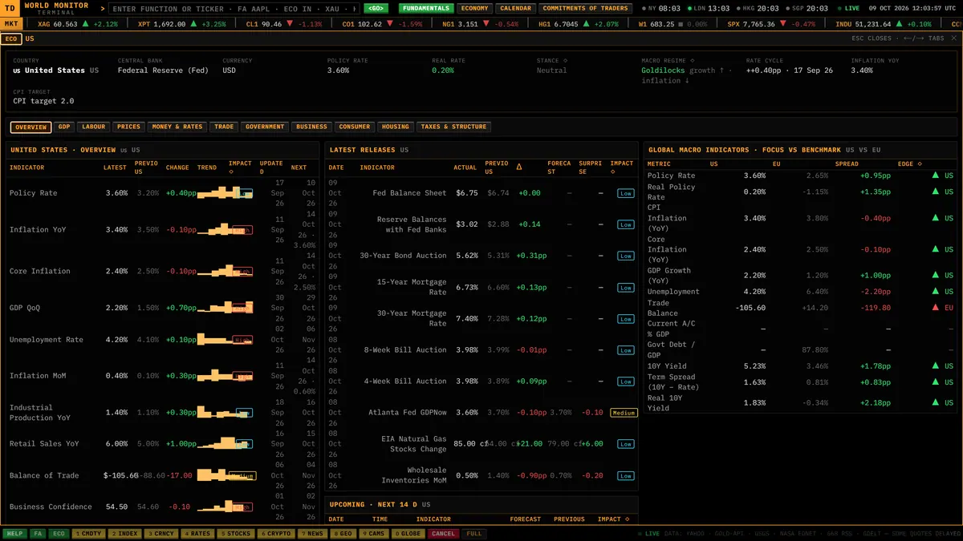Viewport: 963px width, 541px height.
Task: Click the edge arrow for 10Y Yield row
Action: [935, 366]
